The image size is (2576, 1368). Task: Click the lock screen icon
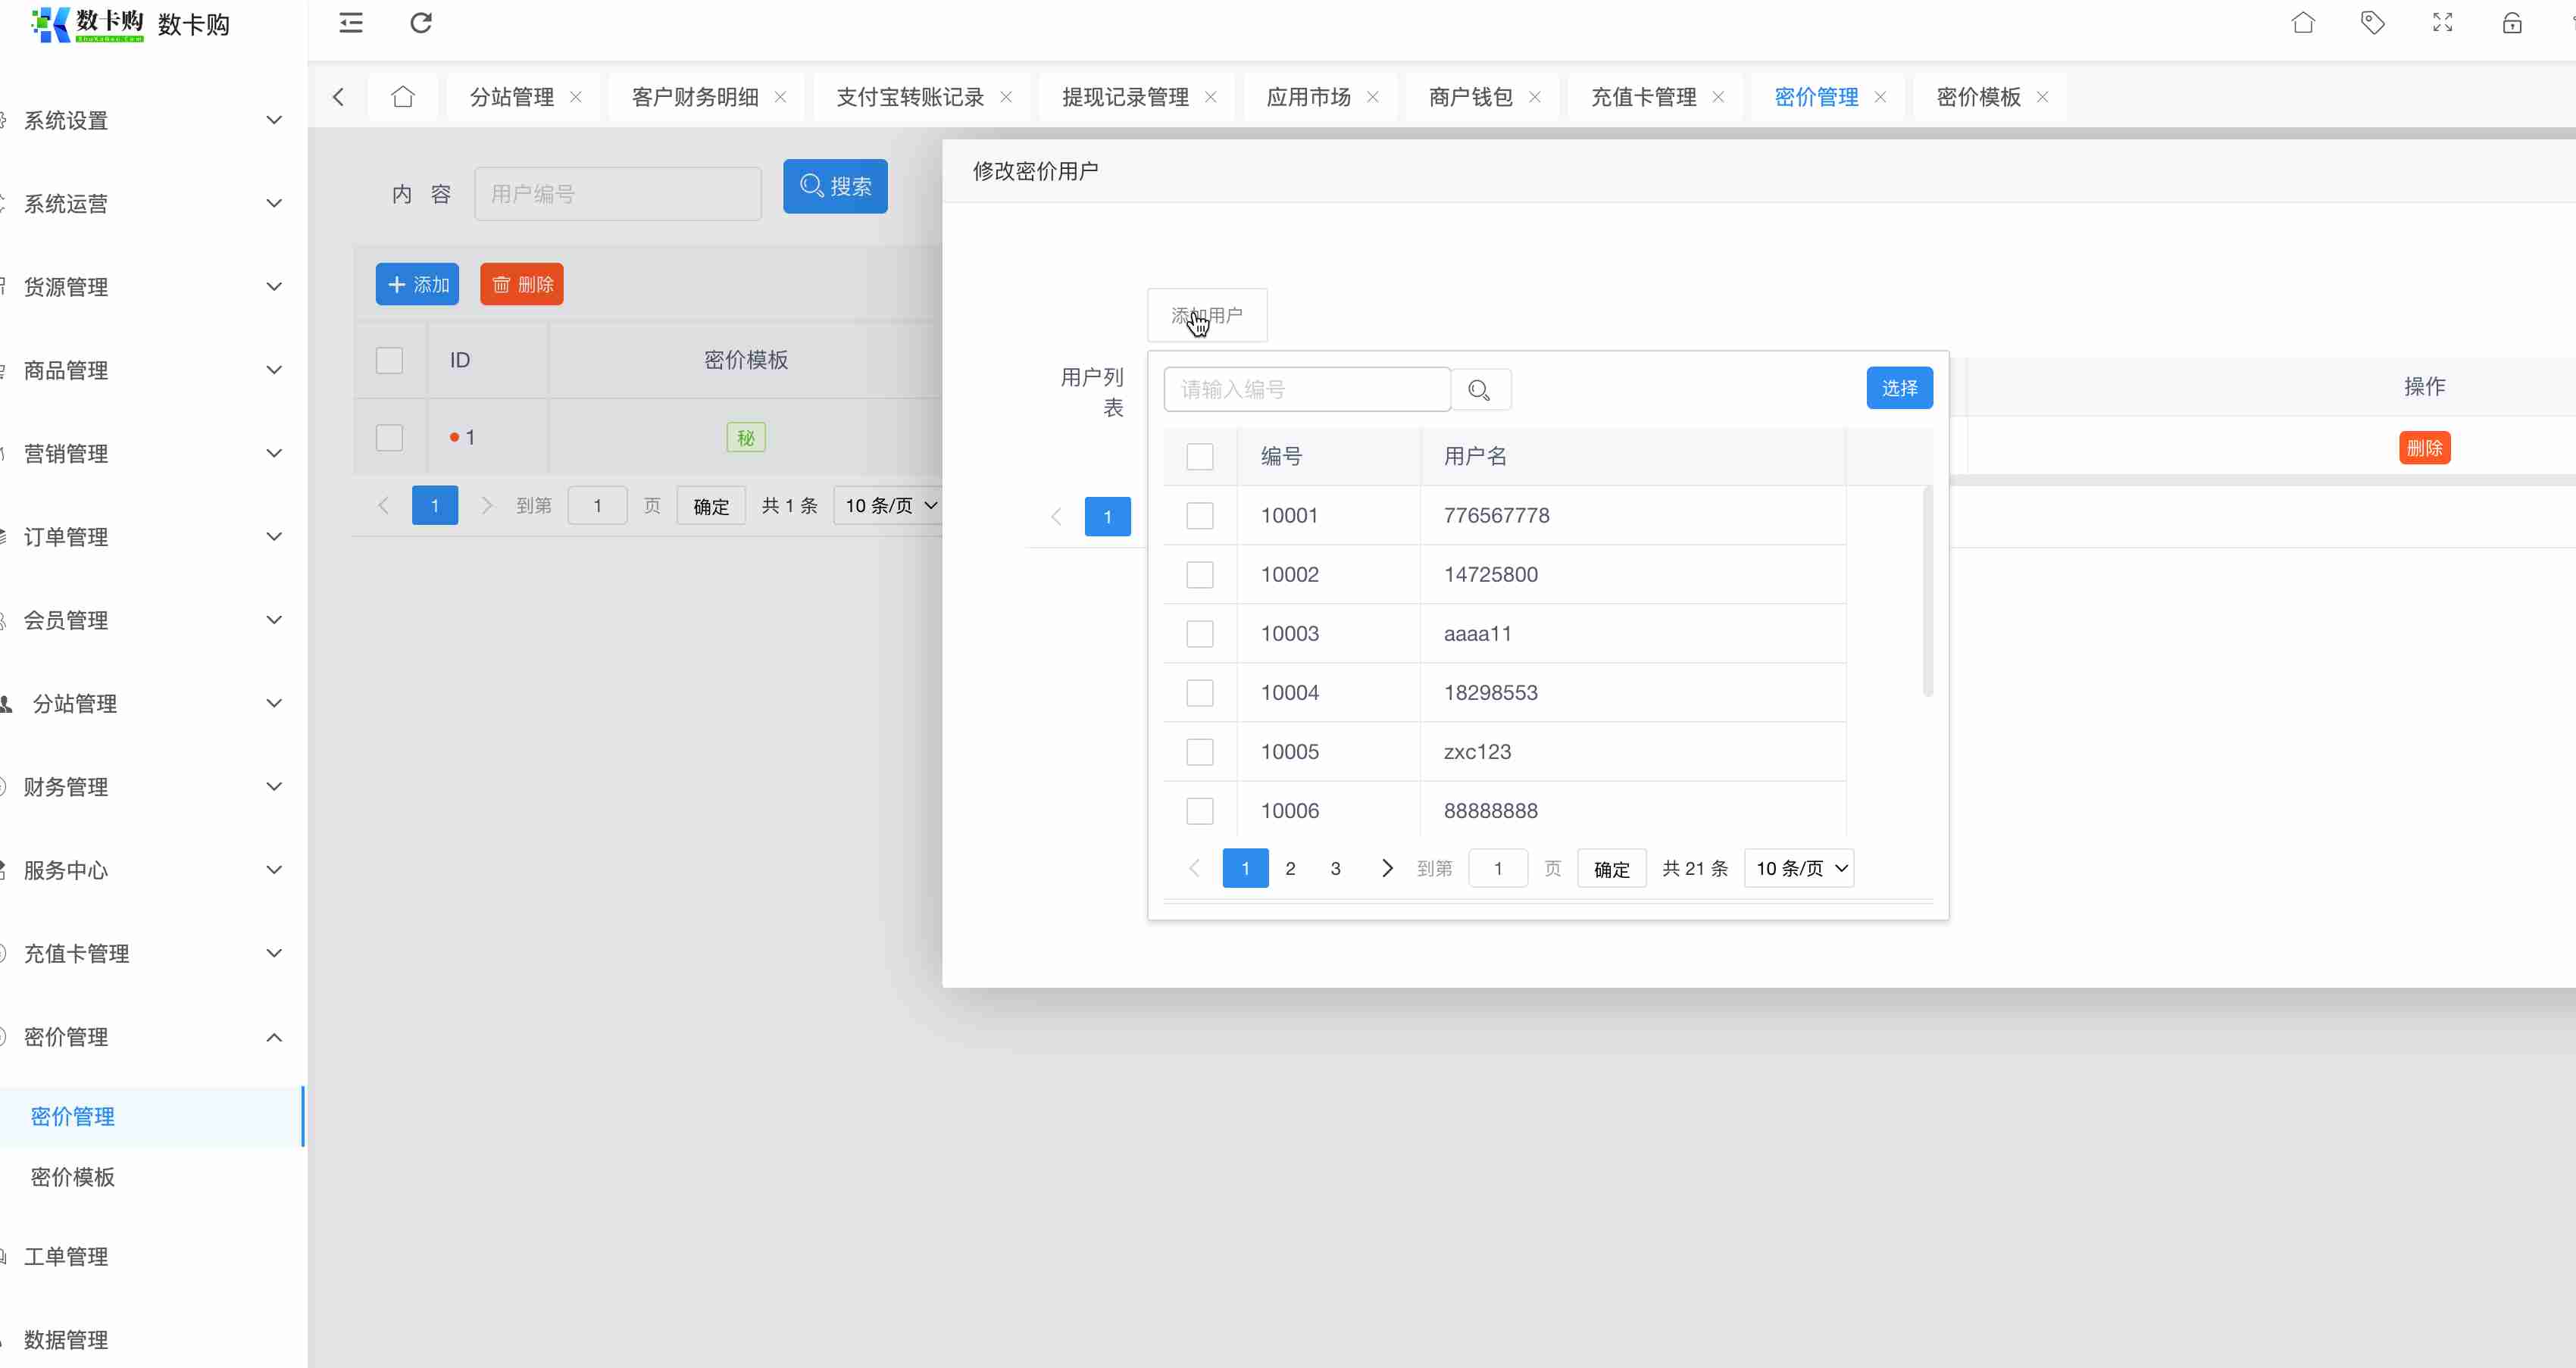pos(2512,23)
